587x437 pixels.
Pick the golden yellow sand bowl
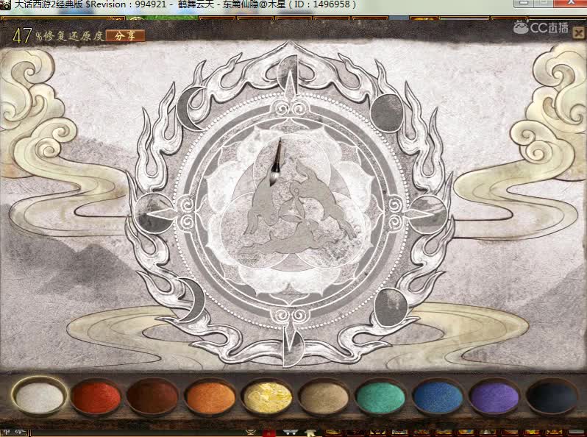point(267,397)
